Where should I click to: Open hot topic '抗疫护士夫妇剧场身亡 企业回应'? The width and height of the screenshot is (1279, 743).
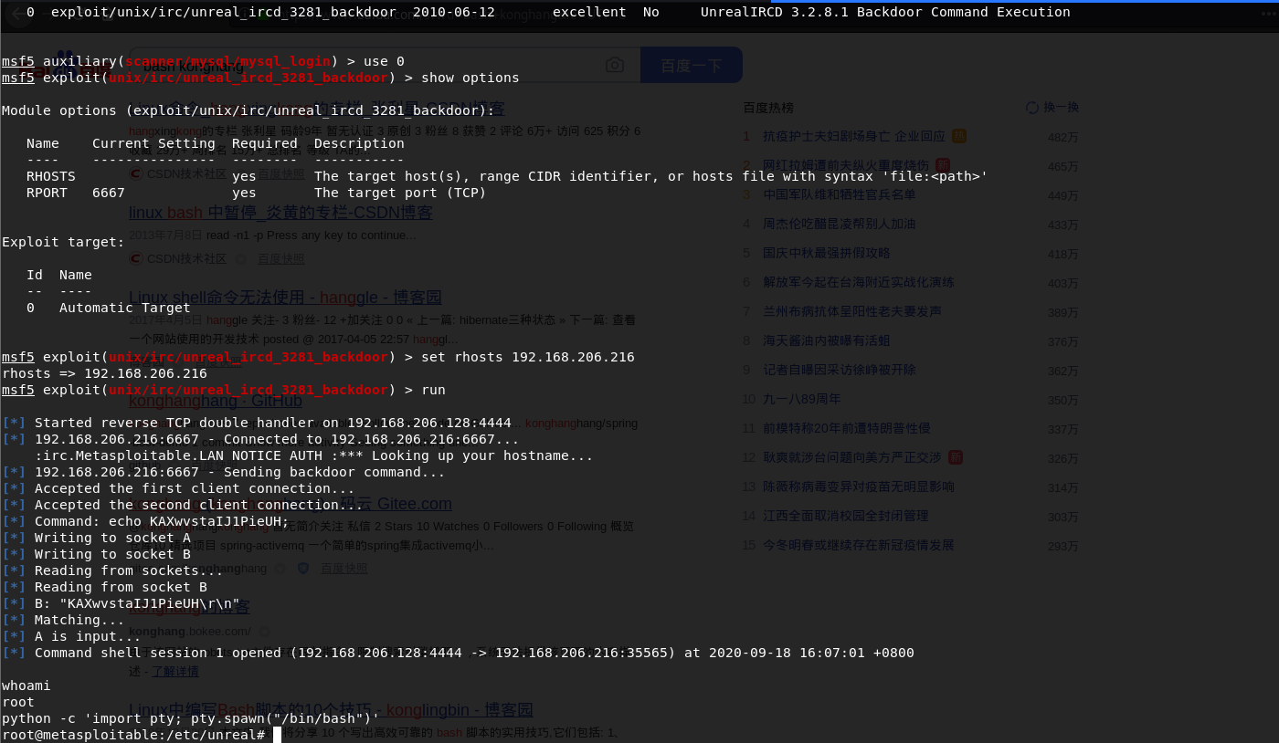click(x=854, y=136)
